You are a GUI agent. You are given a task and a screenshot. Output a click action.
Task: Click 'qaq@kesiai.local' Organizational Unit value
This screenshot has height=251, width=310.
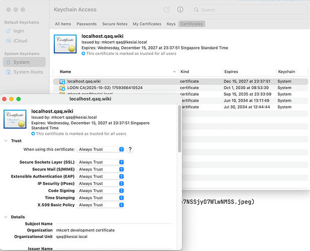[72, 236]
